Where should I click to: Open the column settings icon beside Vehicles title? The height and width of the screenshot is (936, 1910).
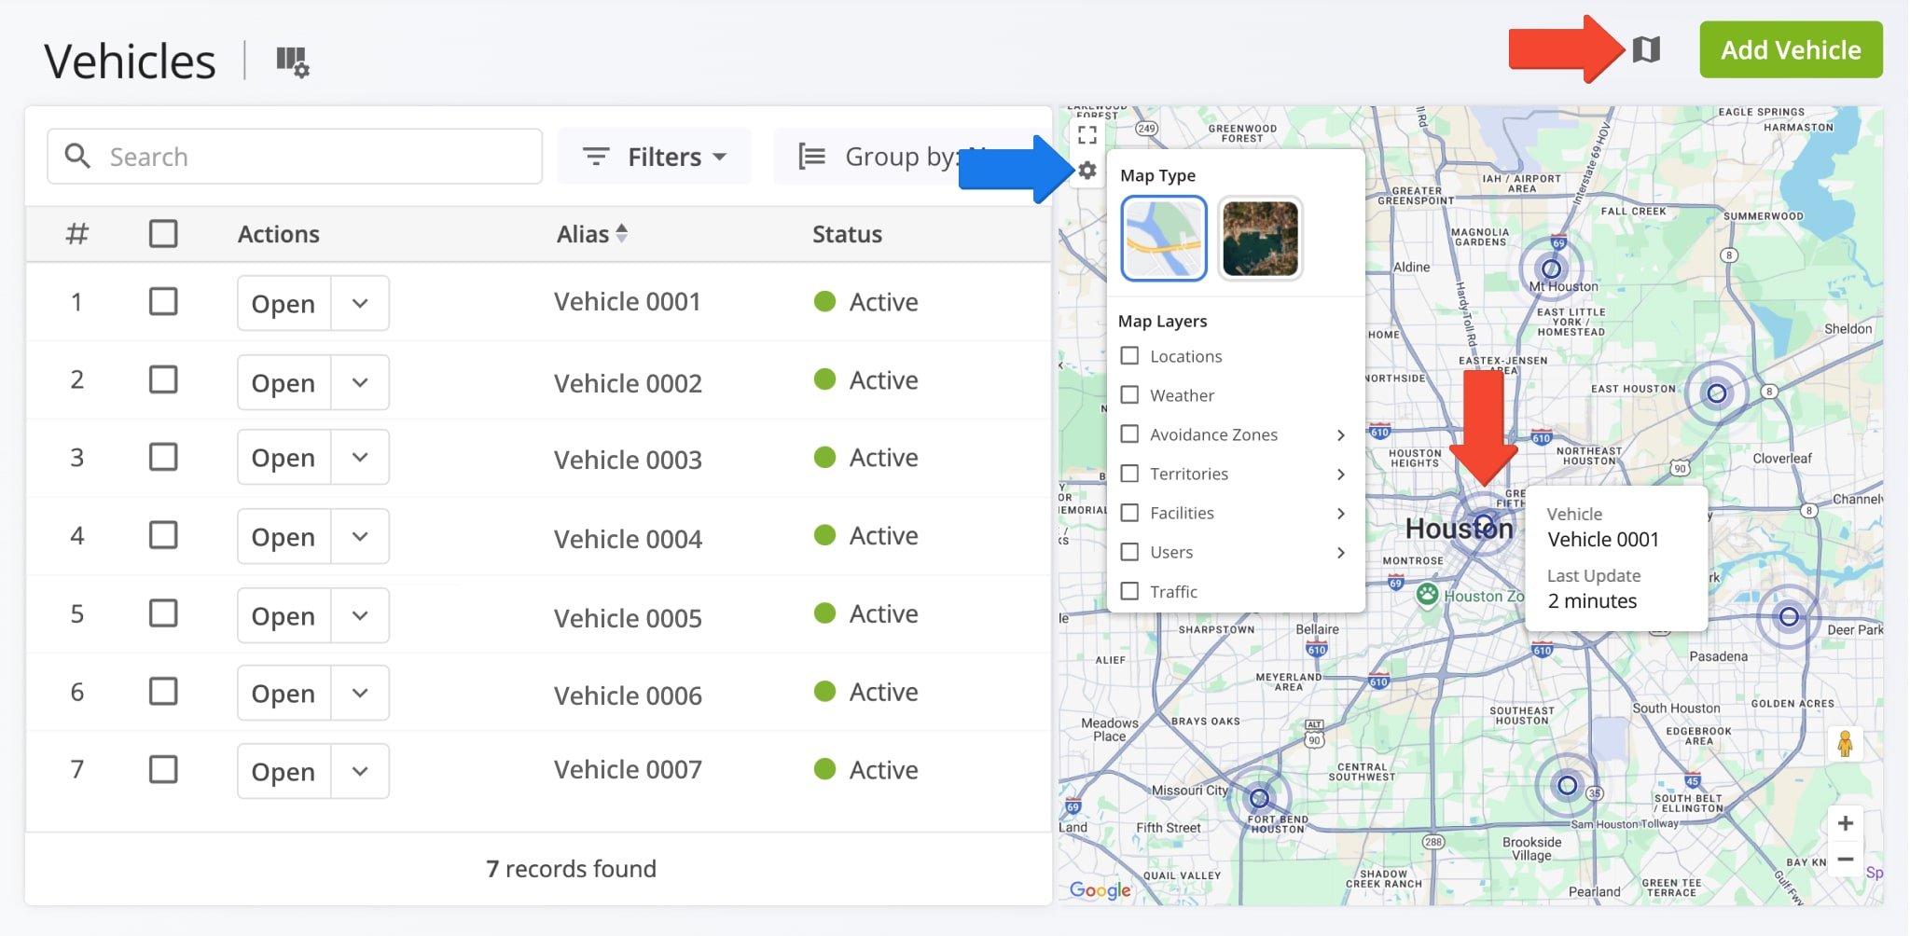[x=290, y=62]
